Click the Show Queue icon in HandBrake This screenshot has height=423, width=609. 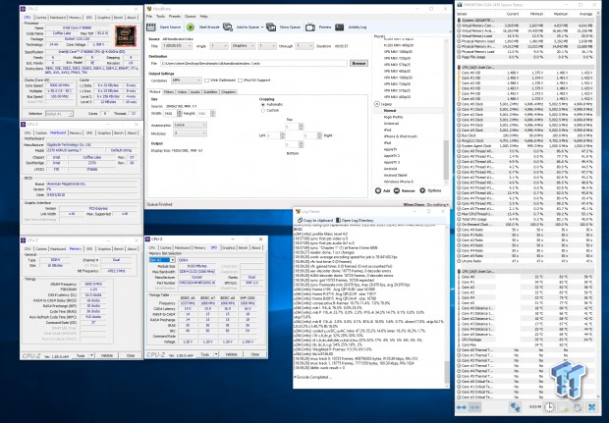click(x=271, y=27)
